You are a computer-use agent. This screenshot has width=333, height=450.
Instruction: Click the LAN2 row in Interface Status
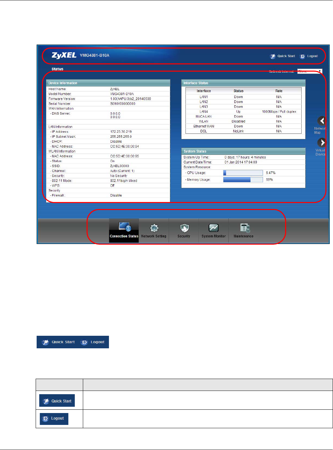(244, 102)
